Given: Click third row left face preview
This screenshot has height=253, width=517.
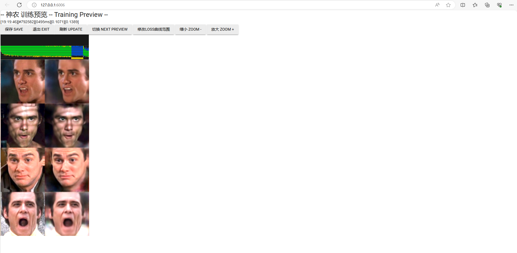Looking at the screenshot, I should (x=23, y=170).
